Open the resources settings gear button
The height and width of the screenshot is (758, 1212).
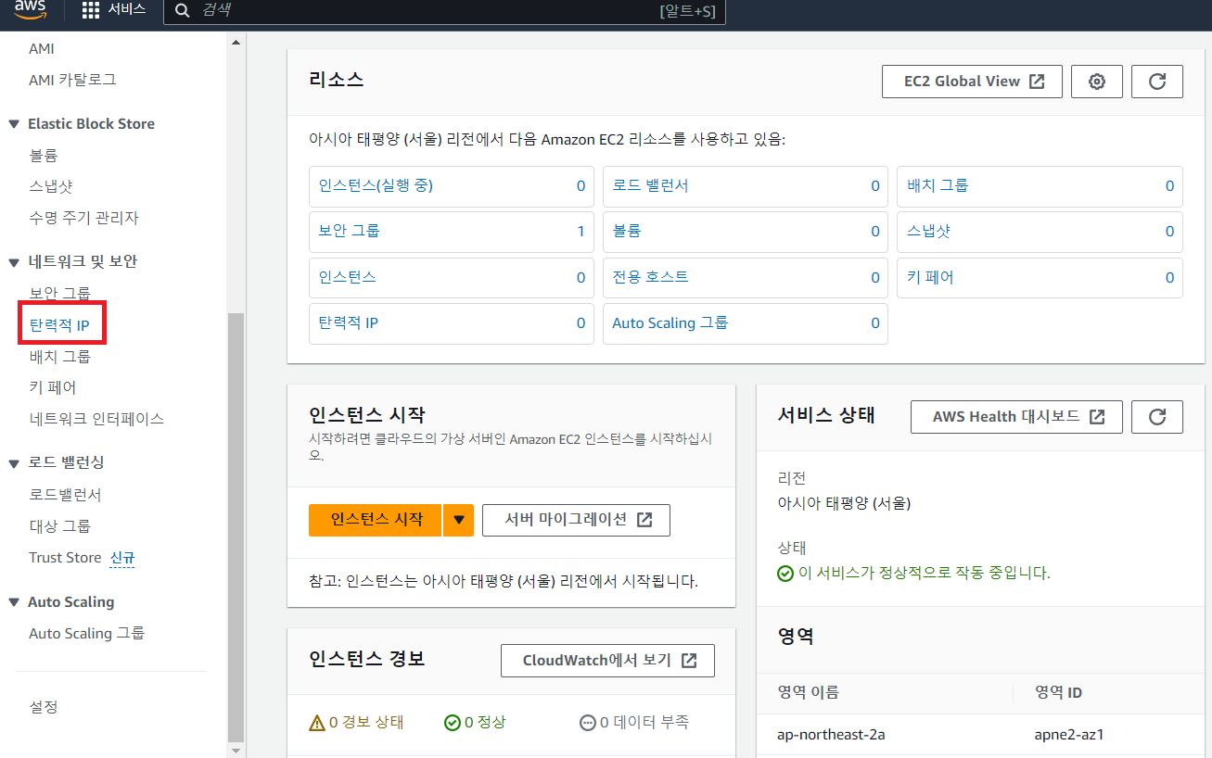pyautogui.click(x=1097, y=82)
